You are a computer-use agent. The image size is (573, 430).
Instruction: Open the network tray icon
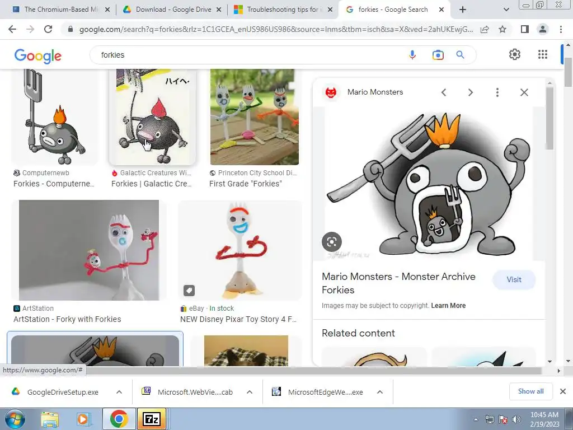(x=489, y=419)
